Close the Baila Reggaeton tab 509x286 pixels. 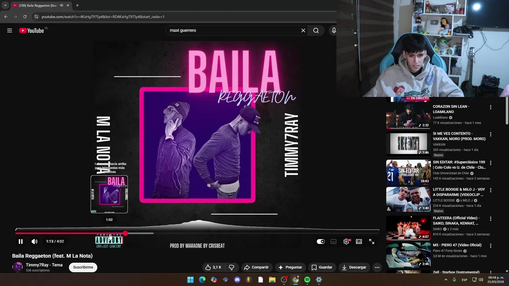(x=68, y=5)
